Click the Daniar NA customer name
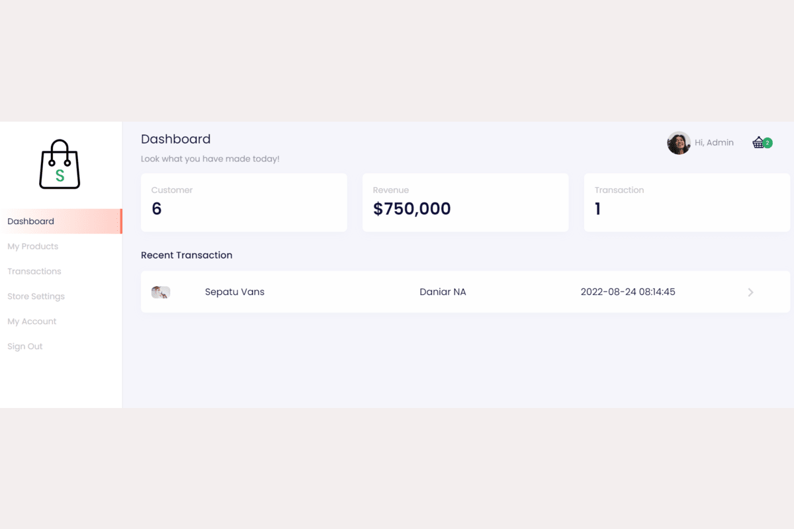 click(443, 292)
